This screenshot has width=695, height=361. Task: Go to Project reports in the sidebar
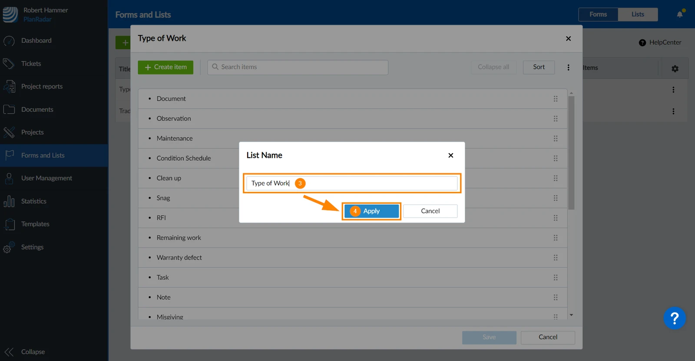point(42,87)
